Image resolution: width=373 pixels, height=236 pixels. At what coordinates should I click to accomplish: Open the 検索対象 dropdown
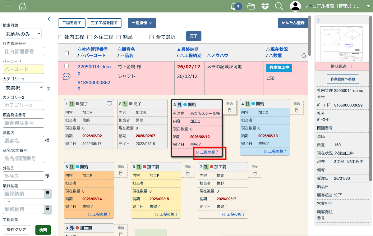pyautogui.click(x=22, y=34)
